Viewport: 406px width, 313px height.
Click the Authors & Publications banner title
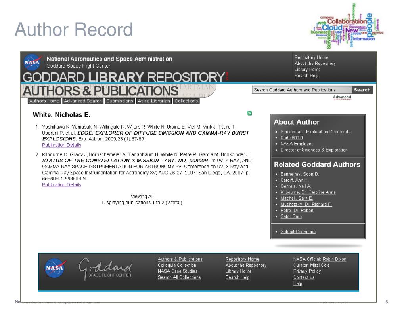pos(100,91)
